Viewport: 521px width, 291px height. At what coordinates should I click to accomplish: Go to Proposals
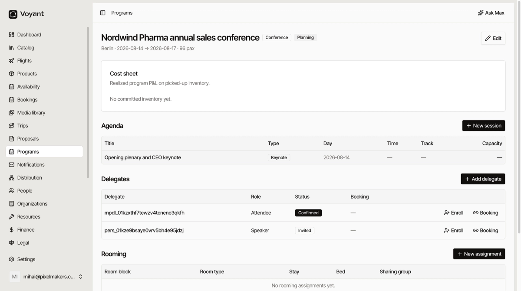point(44,139)
